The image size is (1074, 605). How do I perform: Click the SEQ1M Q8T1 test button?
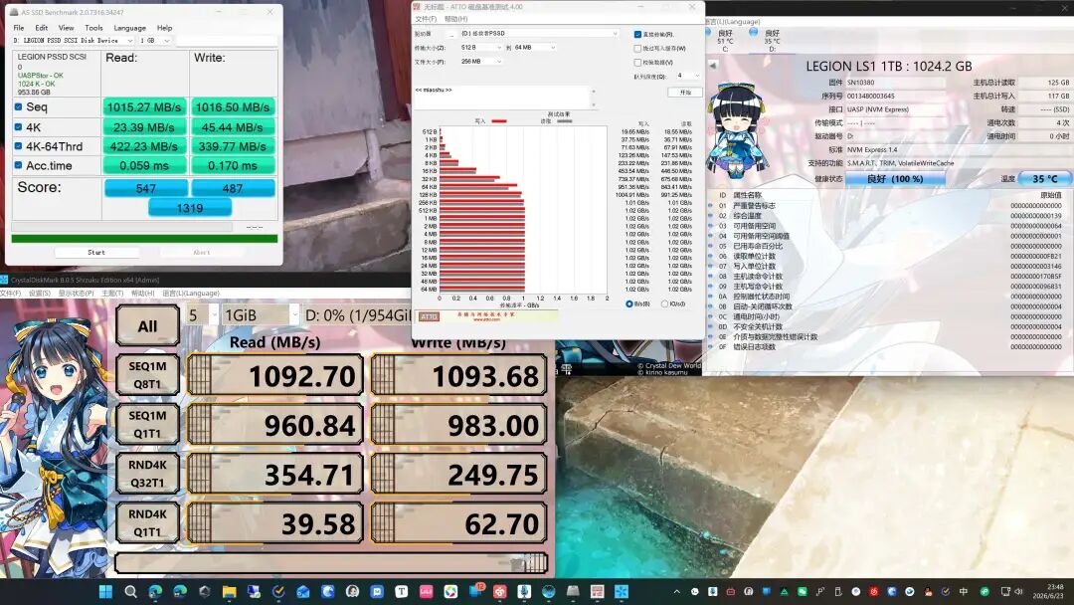point(147,375)
